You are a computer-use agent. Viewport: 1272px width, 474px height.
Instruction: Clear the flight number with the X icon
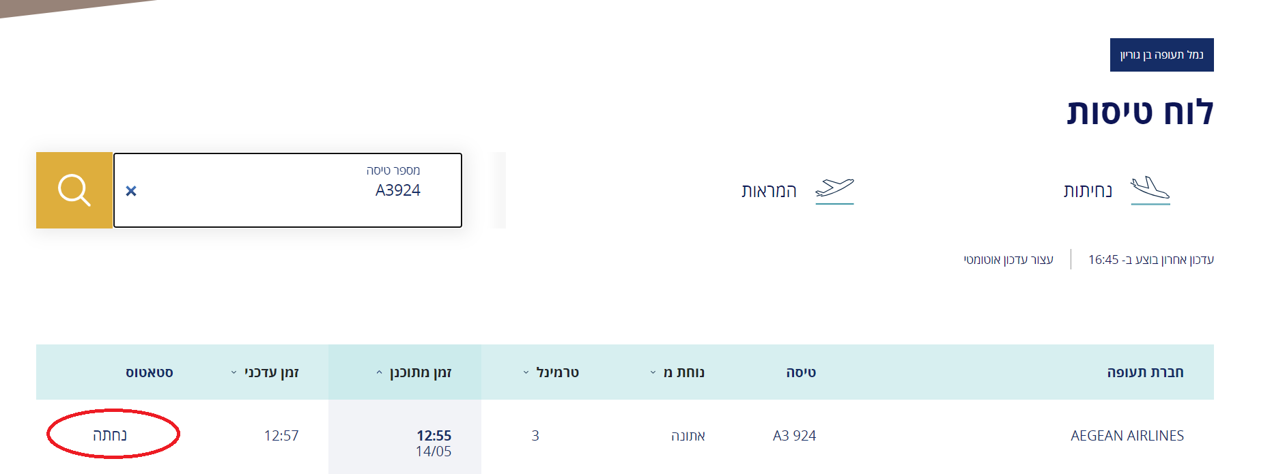click(x=131, y=191)
